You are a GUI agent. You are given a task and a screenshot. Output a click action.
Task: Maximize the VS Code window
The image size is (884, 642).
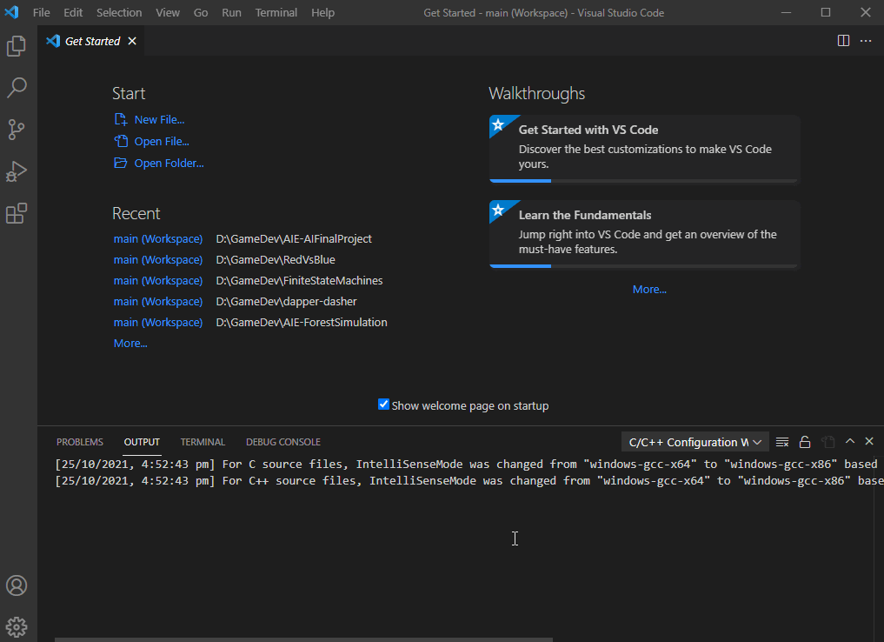coord(826,12)
